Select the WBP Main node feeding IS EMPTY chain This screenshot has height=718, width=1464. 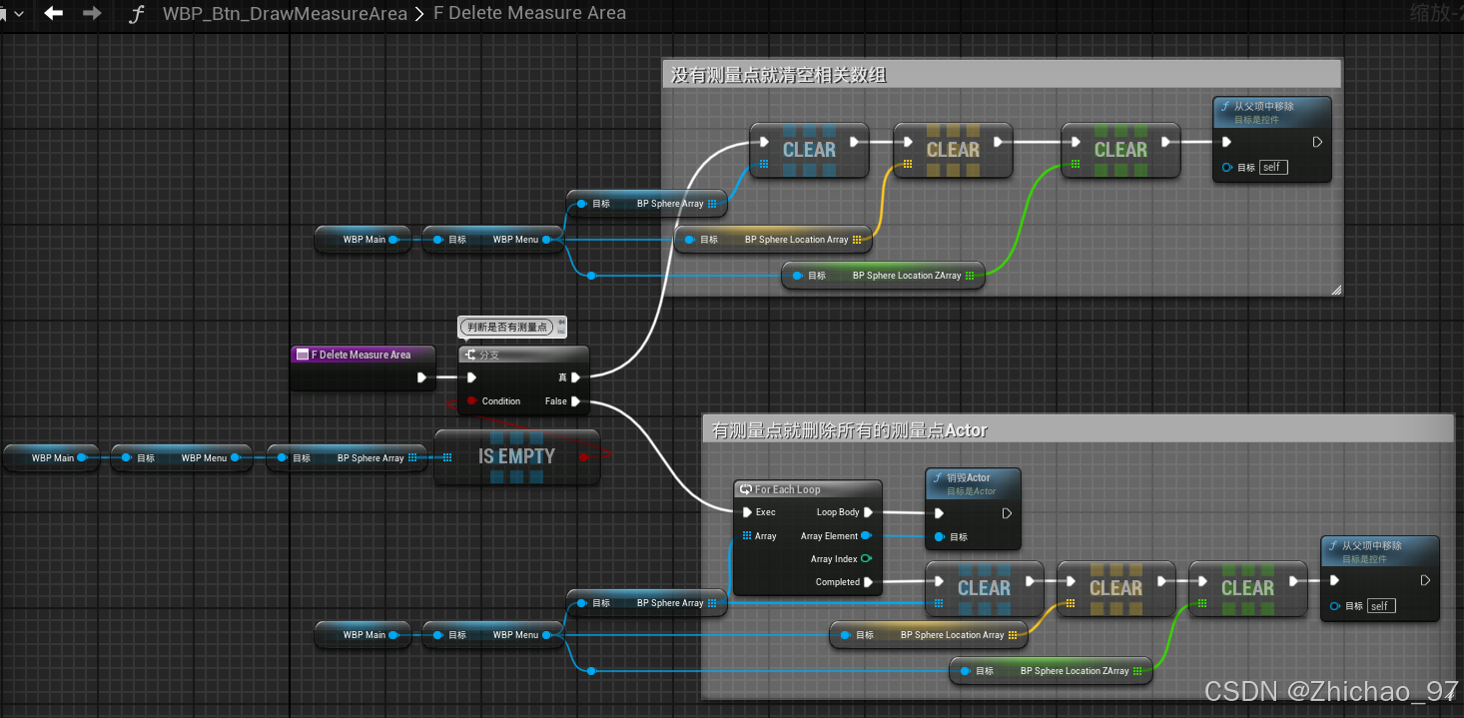pos(52,457)
